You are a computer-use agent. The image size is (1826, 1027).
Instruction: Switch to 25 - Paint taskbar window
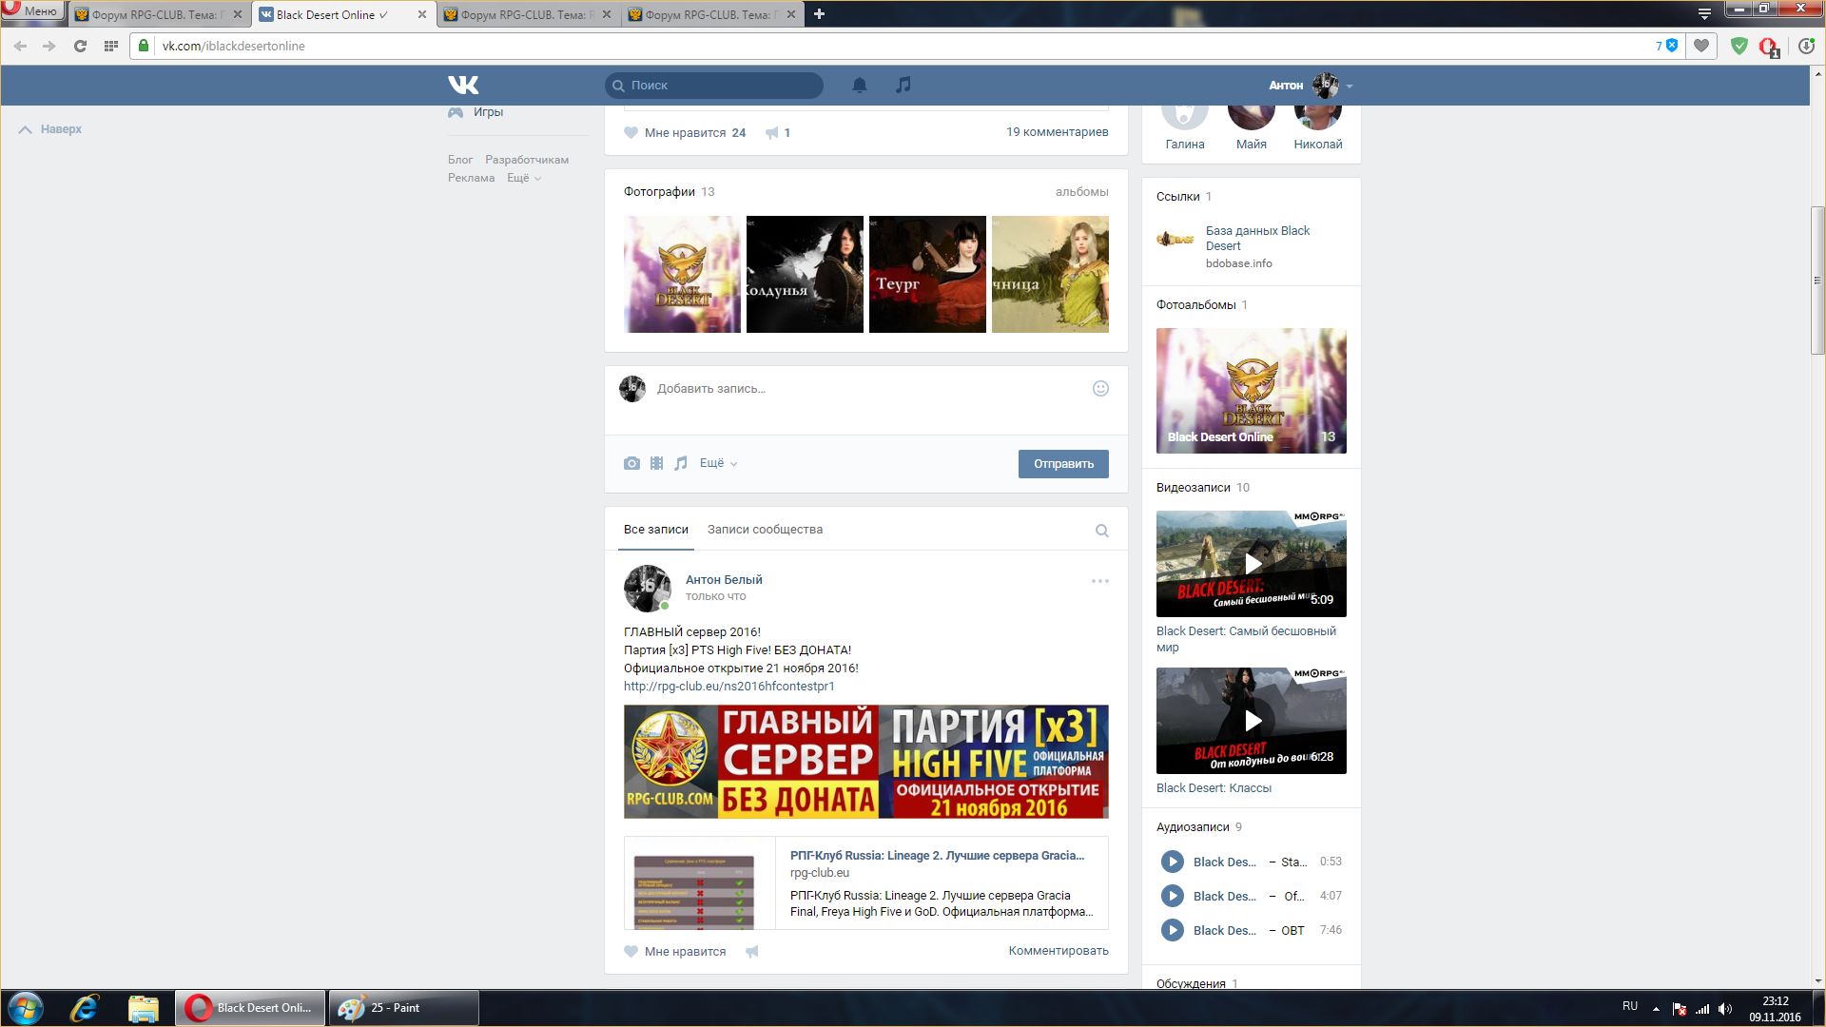click(403, 1008)
